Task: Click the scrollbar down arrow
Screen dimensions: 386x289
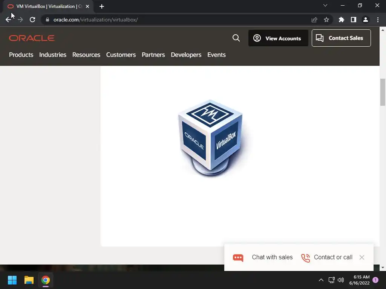Action: pos(383,268)
